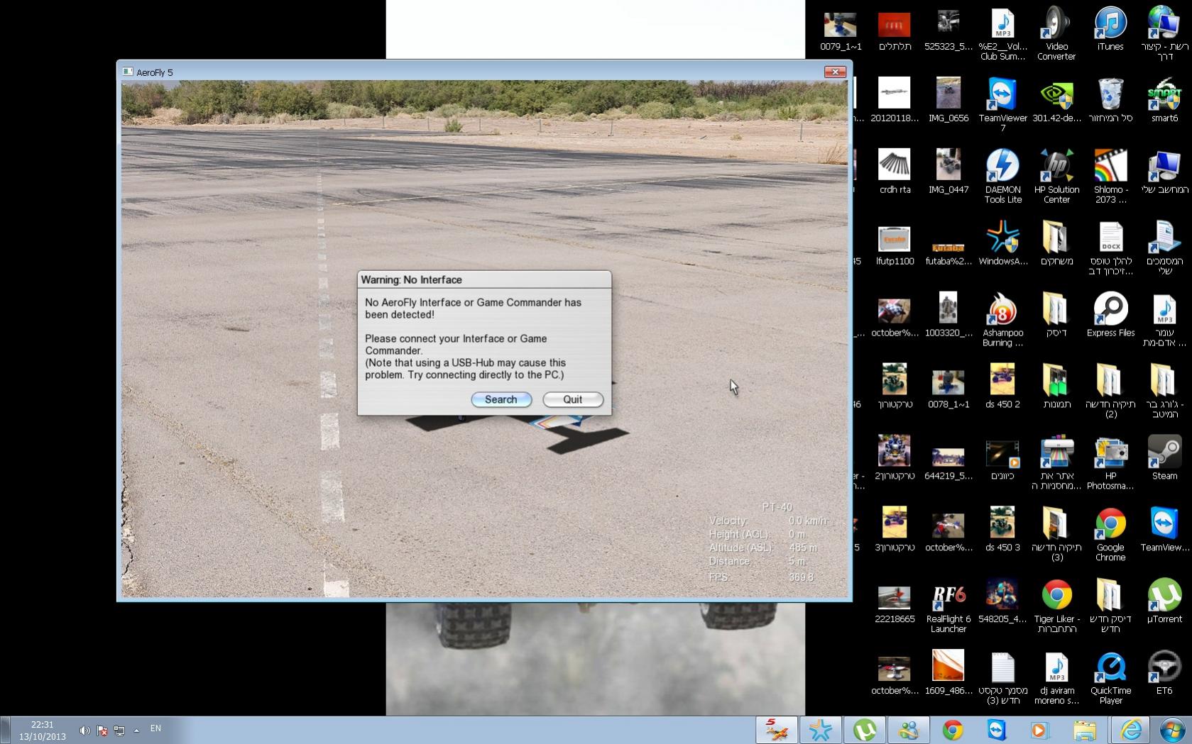
Task: Open Video Converter desktop icon
Action: point(1056,33)
